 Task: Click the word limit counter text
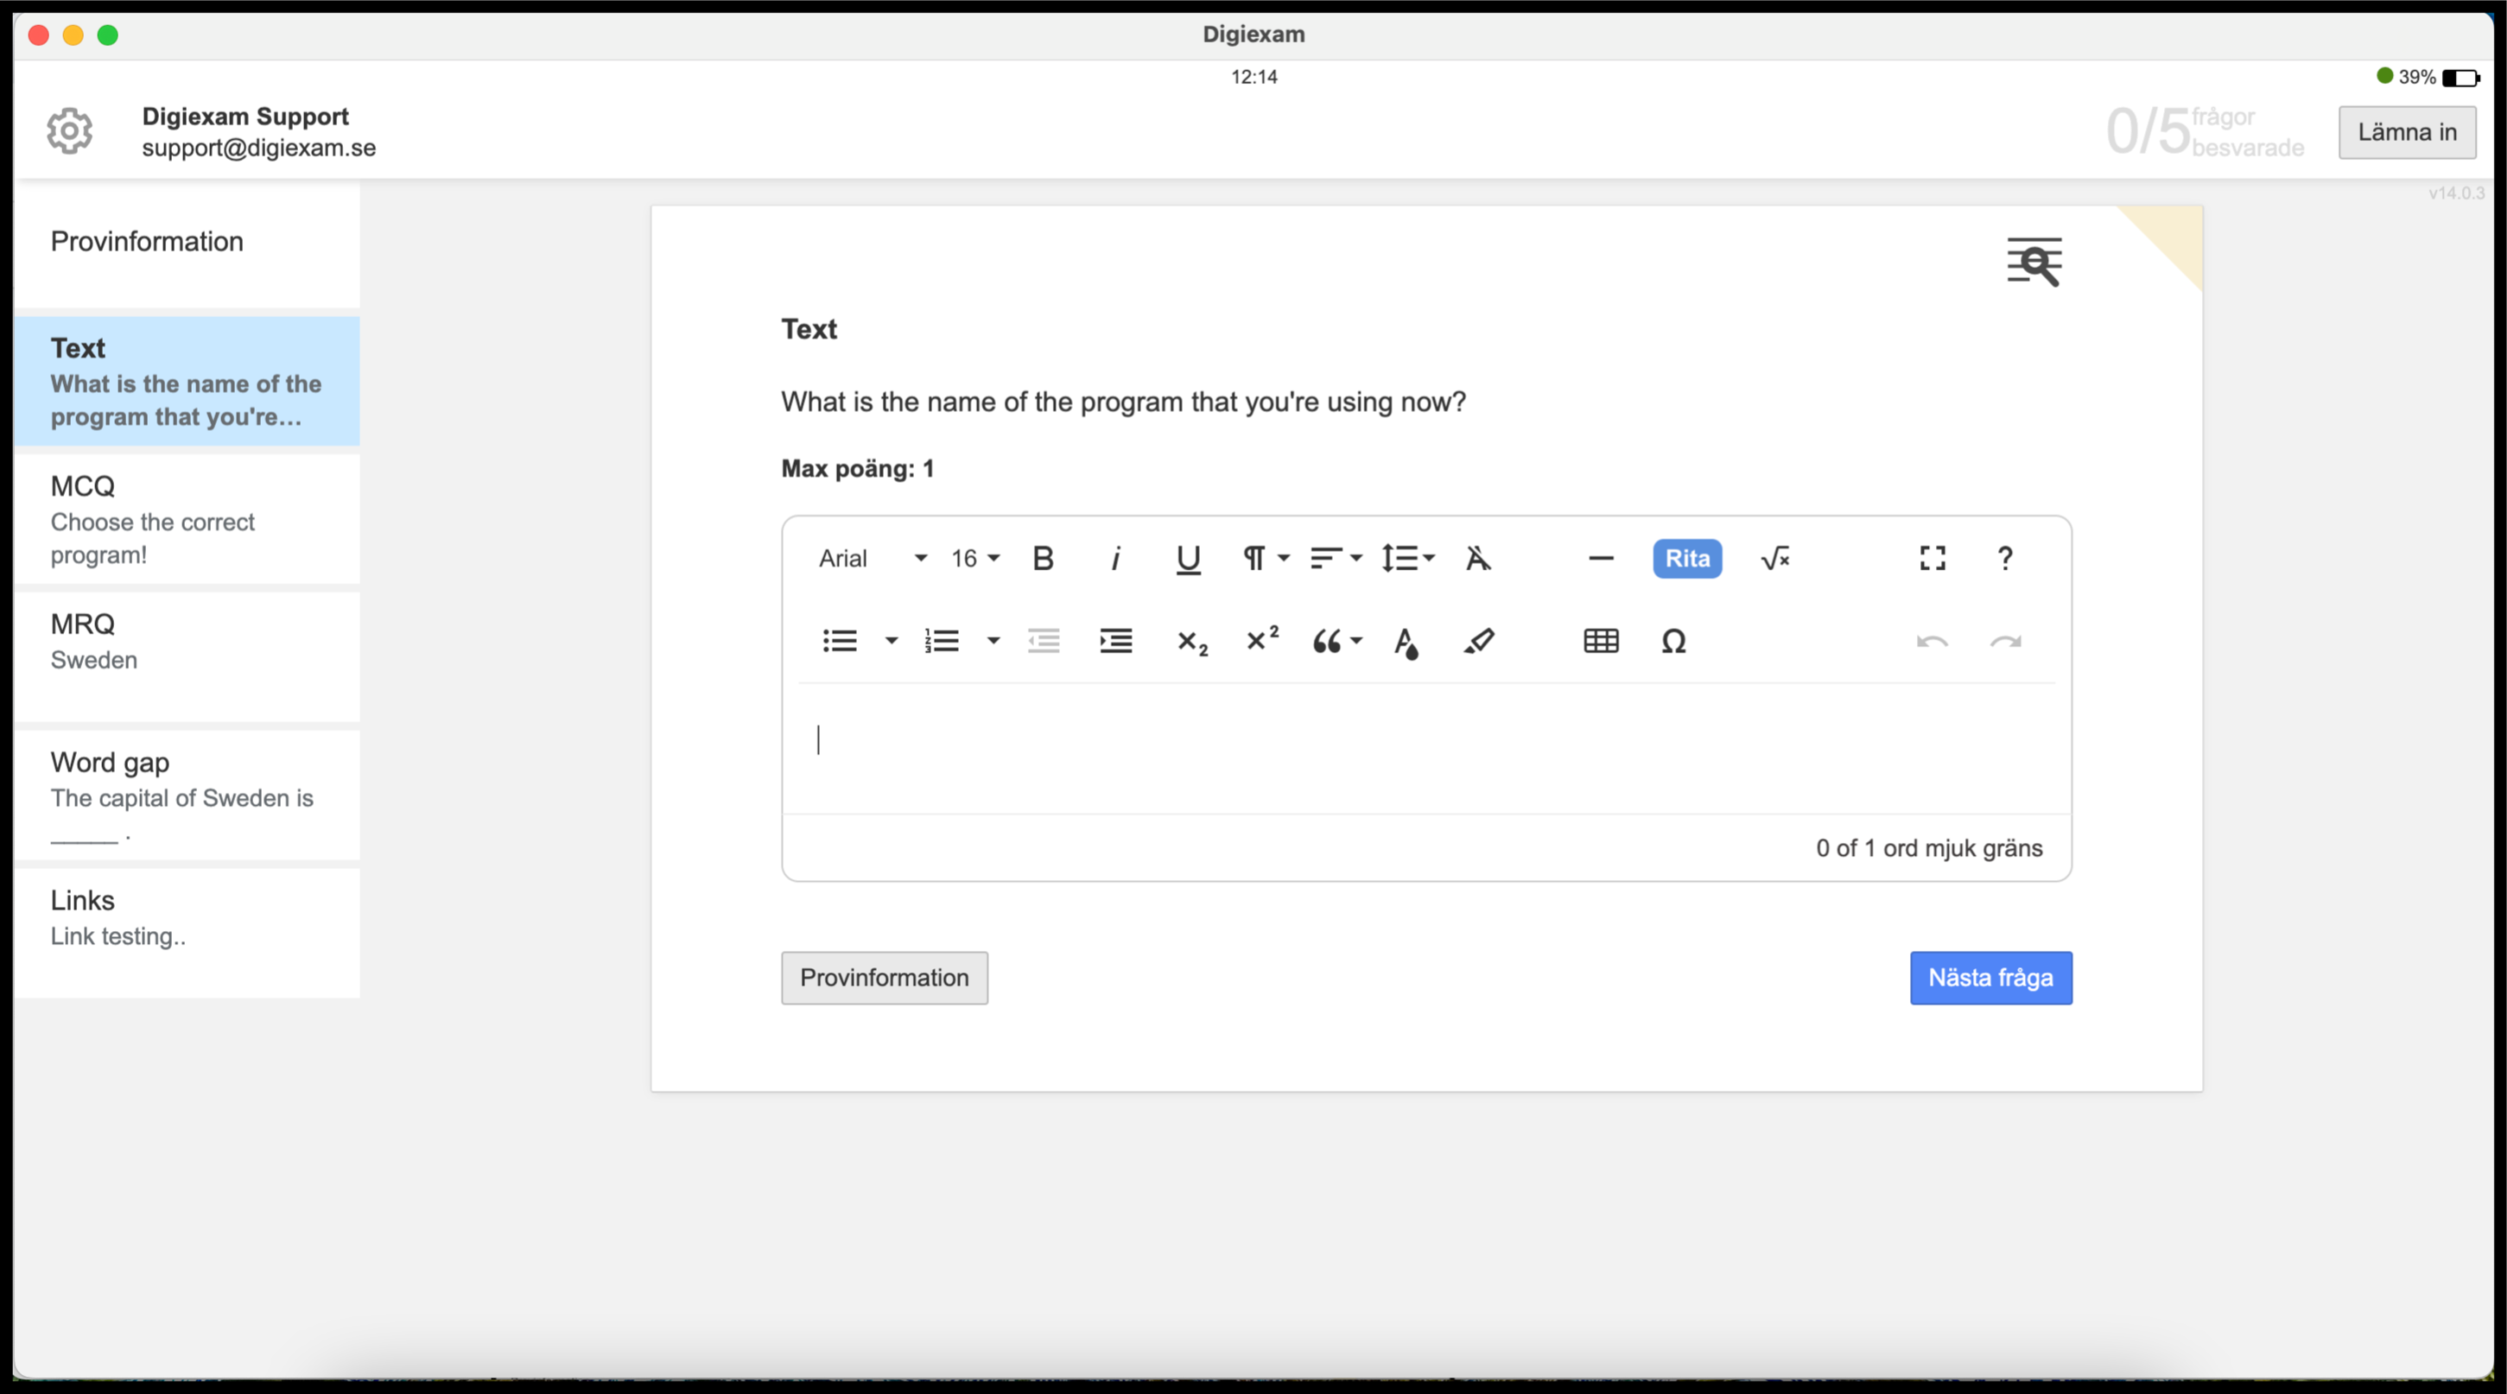pyautogui.click(x=1929, y=848)
